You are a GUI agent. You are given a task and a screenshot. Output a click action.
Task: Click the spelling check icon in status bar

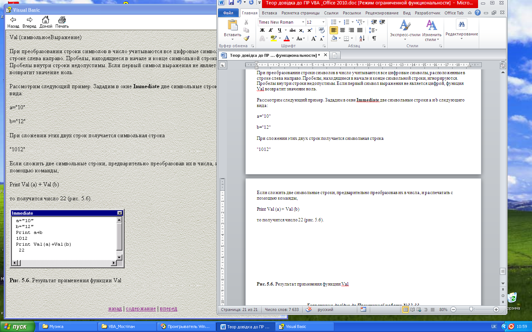[308, 309]
